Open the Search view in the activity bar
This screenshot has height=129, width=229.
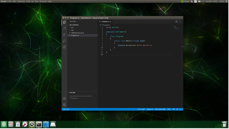[x=64, y=28]
